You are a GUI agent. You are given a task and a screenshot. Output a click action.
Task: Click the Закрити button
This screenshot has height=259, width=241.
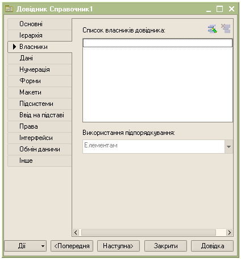165,246
